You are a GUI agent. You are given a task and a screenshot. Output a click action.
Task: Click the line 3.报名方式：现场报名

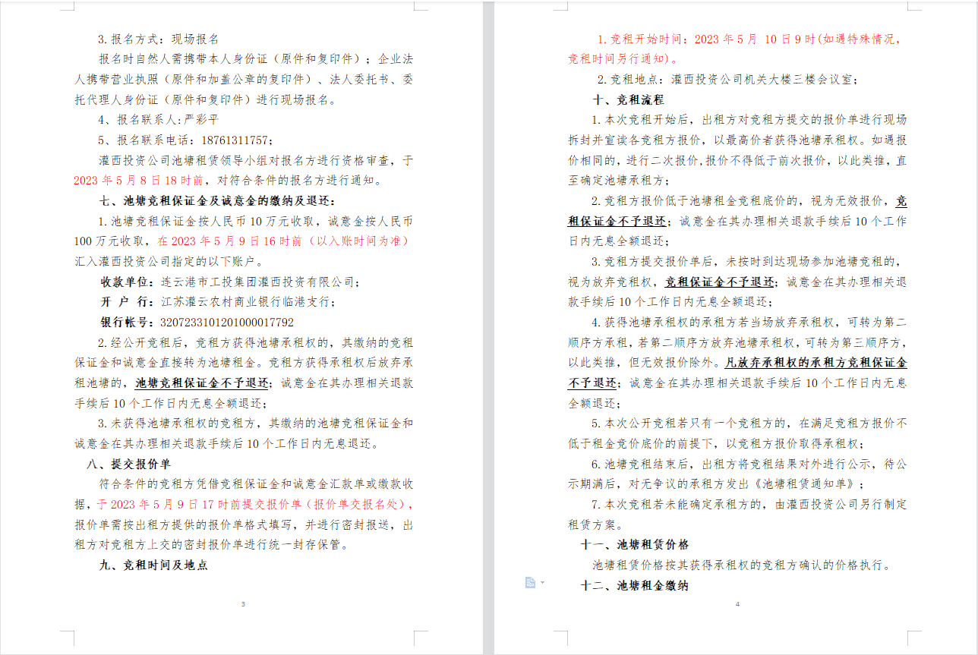click(158, 39)
